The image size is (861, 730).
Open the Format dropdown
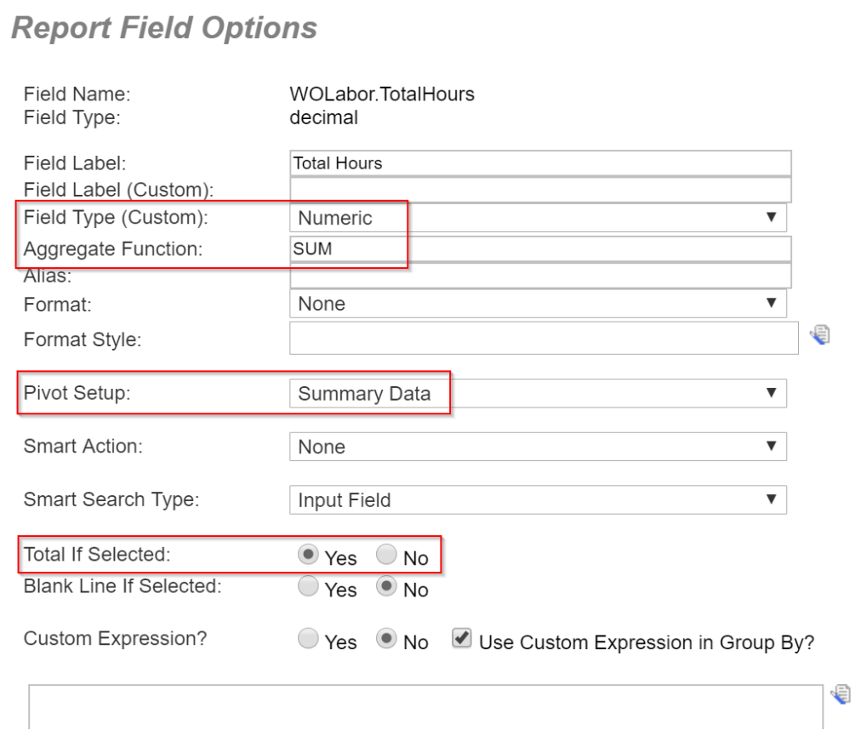tap(538, 304)
